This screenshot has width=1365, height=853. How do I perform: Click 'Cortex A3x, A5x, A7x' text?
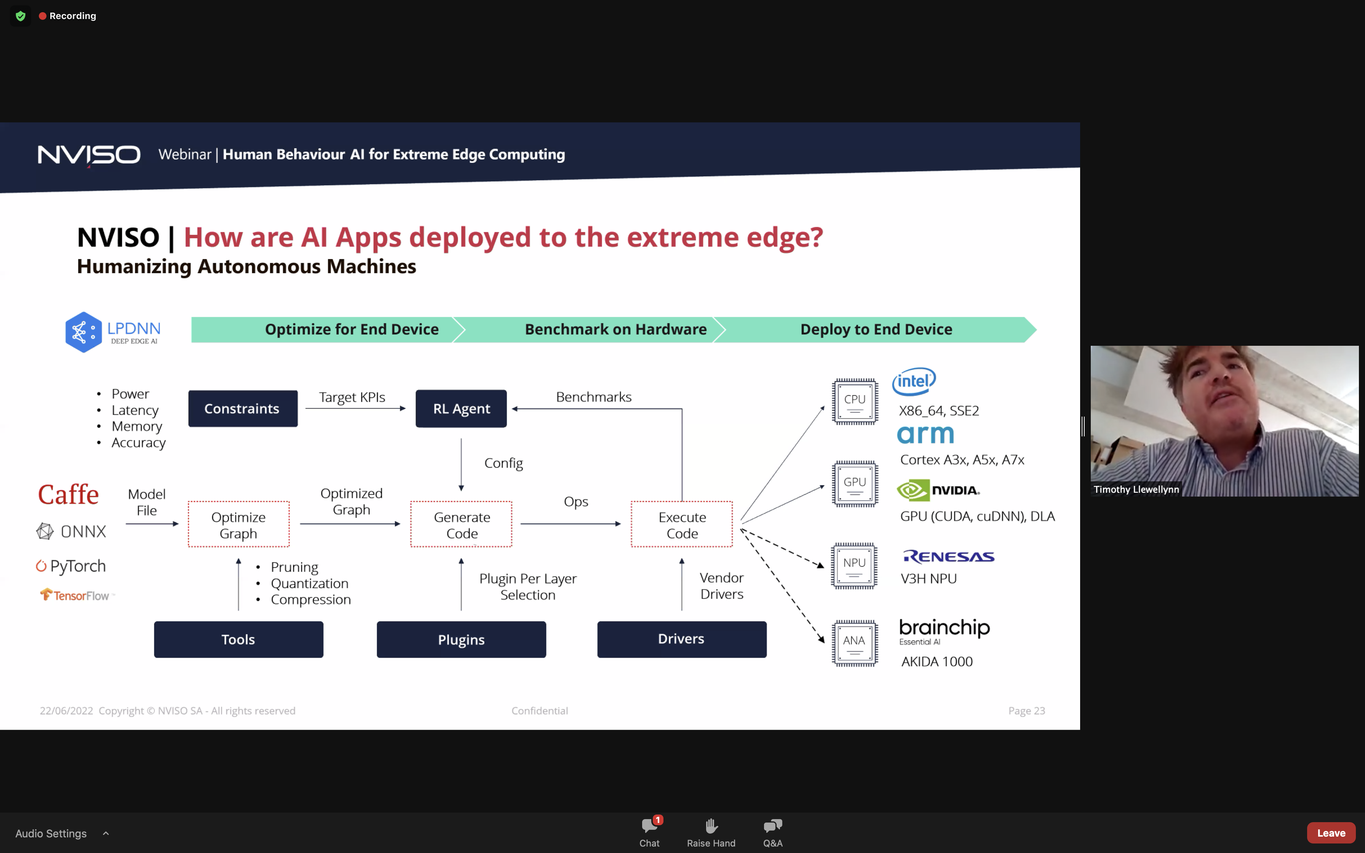click(962, 459)
